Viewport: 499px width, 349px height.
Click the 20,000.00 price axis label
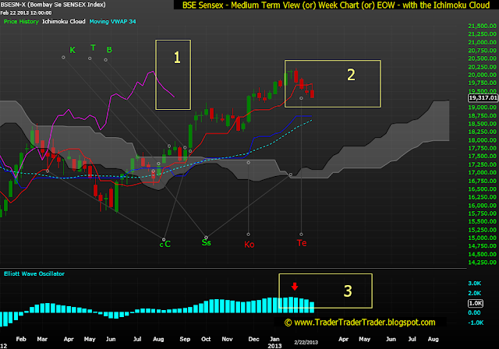pyautogui.click(x=482, y=75)
